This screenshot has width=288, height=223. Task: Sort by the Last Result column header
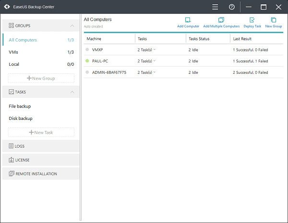(242, 39)
